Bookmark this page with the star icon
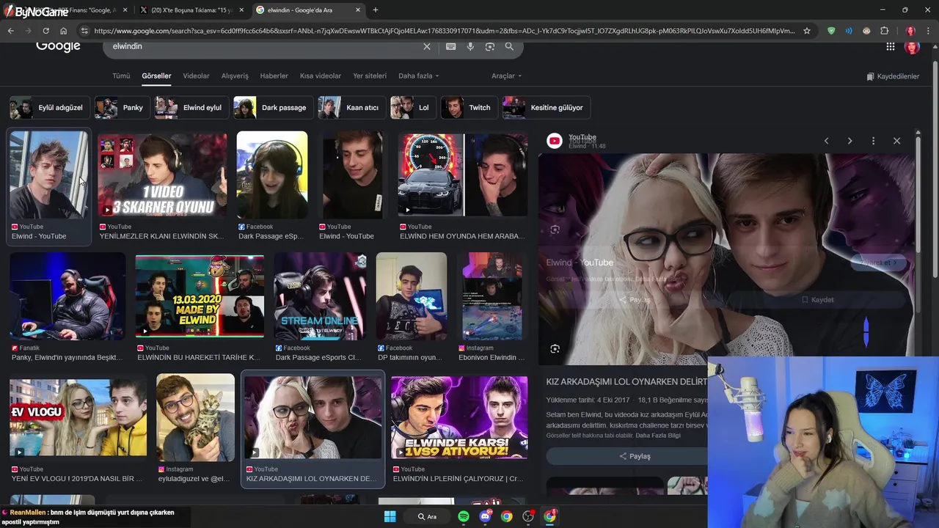Image resolution: width=939 pixels, height=528 pixels. [807, 31]
